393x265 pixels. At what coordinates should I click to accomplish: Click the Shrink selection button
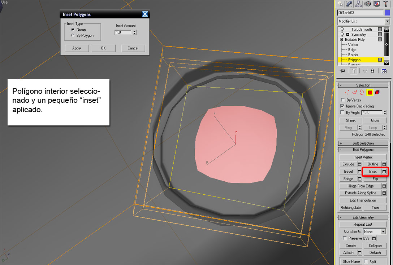(351, 120)
